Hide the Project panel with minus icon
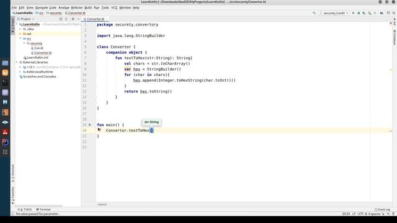 pyautogui.click(x=78, y=19)
